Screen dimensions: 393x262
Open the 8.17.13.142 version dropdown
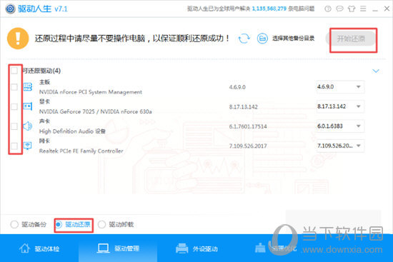point(340,106)
